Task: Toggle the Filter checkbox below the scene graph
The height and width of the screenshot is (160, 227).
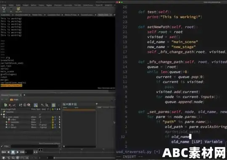Action: coord(2,146)
